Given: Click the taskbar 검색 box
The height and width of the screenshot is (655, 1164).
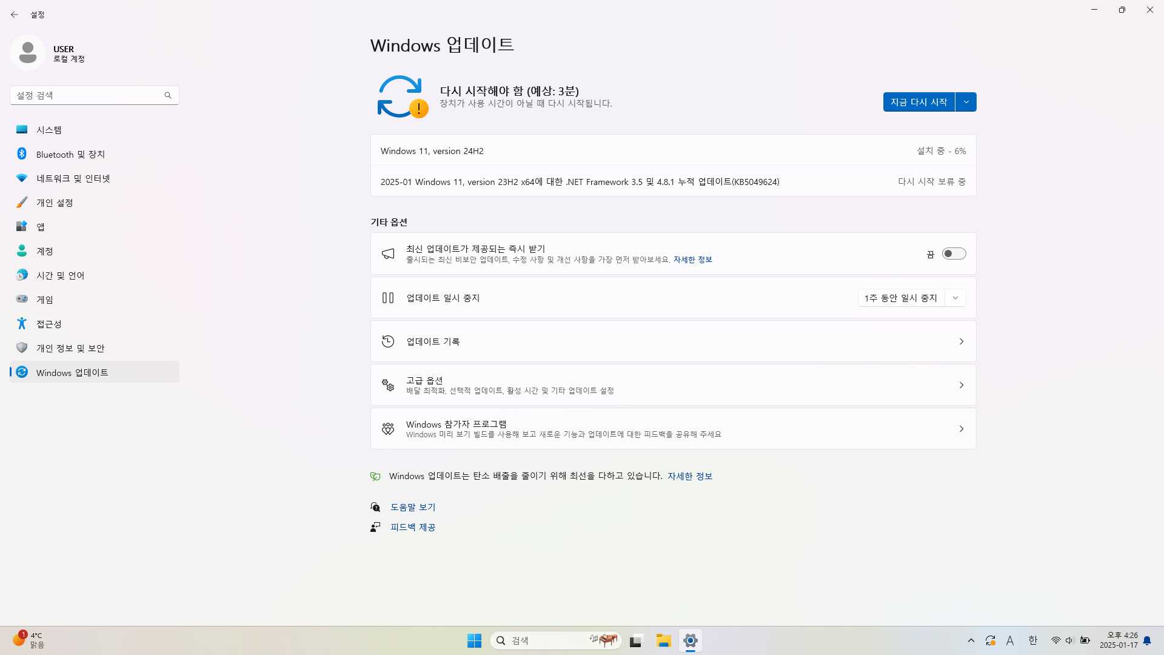Looking at the screenshot, I should click(556, 640).
